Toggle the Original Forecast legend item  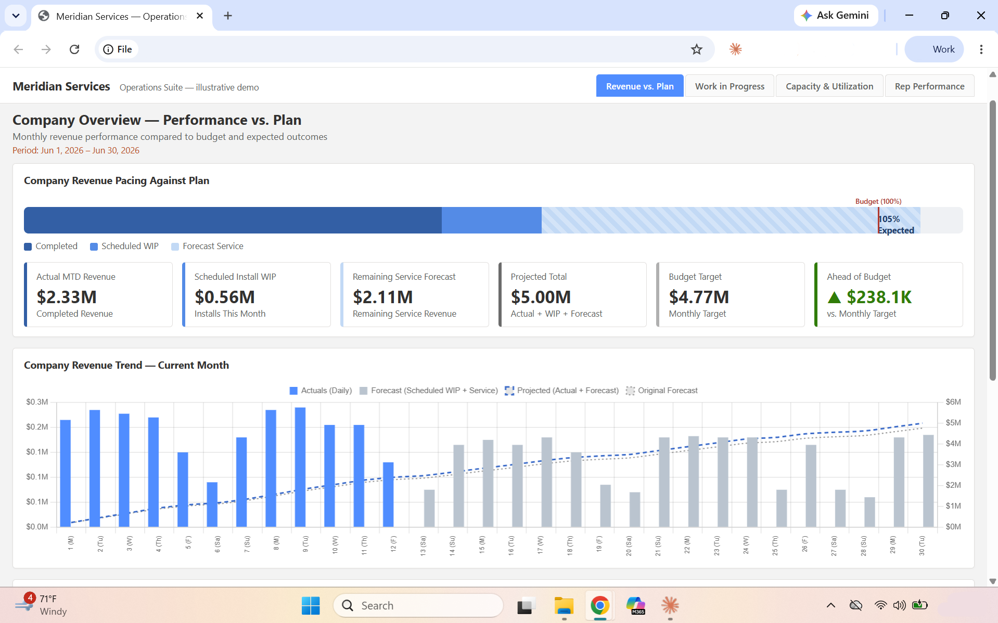click(662, 391)
